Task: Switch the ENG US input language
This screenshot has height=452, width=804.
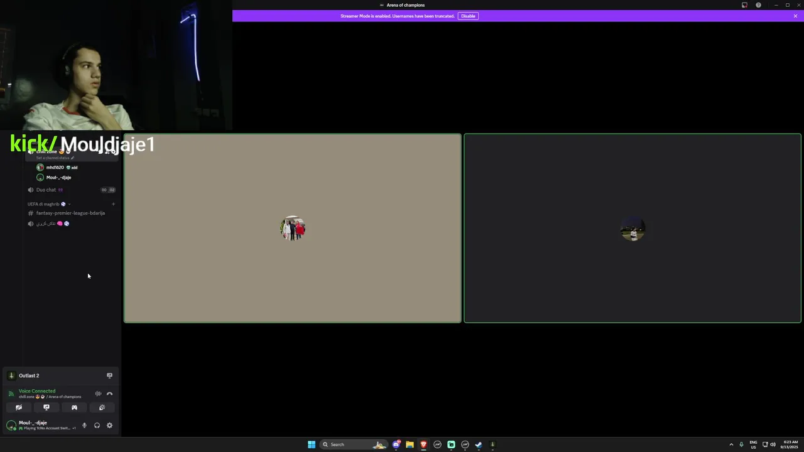Action: [x=753, y=444]
